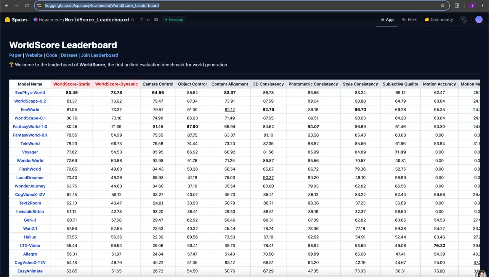489x277 pixels.
Task: Open the Hugging Face user avatar menu
Action: (479, 19)
